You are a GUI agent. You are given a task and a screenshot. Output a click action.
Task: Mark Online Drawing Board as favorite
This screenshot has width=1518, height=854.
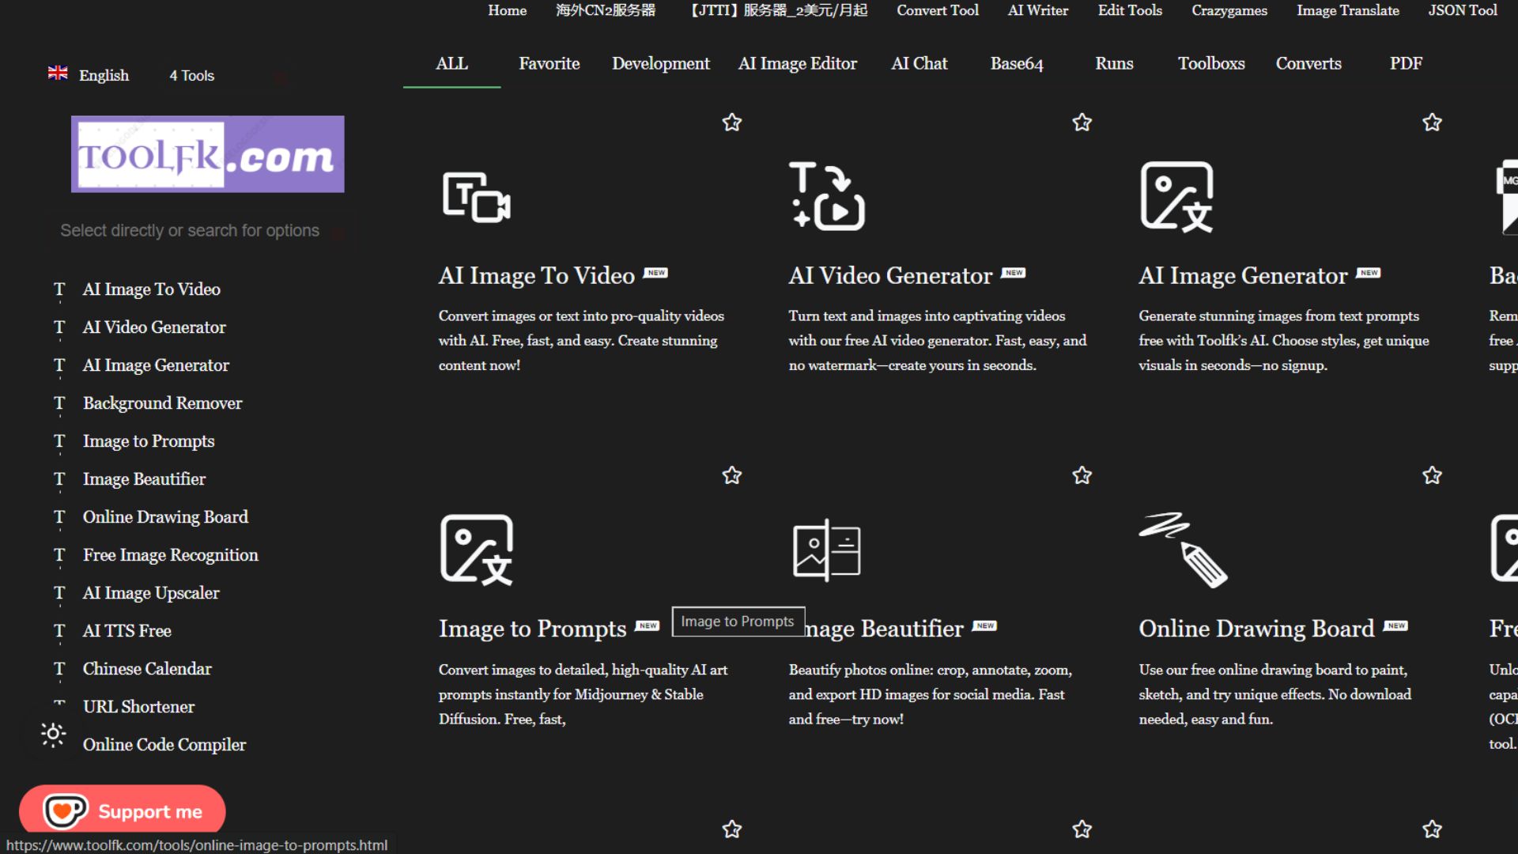(x=1432, y=475)
